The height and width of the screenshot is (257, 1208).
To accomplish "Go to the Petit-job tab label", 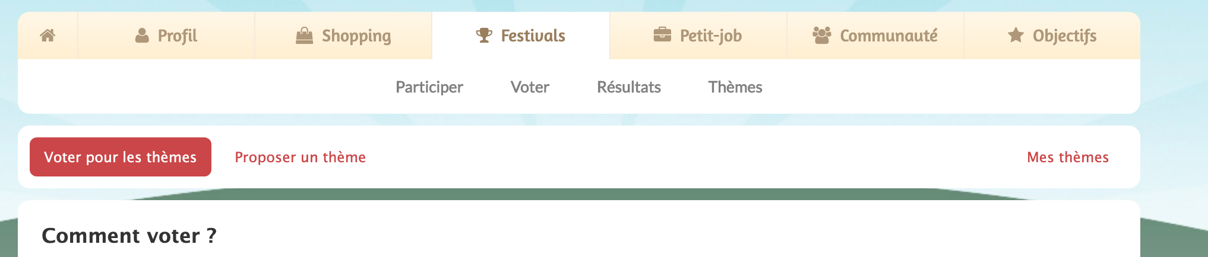I will (710, 36).
